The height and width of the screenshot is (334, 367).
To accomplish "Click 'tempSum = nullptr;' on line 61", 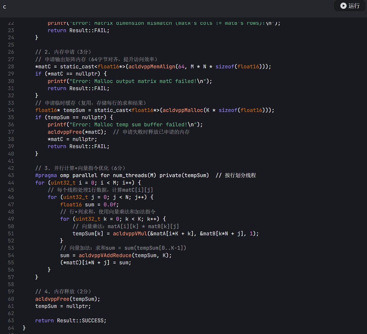I will 63,306.
